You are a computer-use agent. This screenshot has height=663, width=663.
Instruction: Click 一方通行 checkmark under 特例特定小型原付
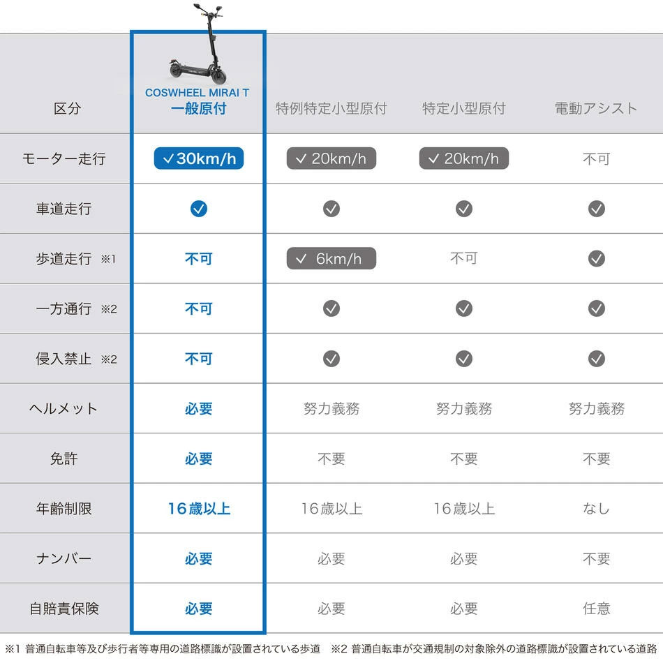331,308
